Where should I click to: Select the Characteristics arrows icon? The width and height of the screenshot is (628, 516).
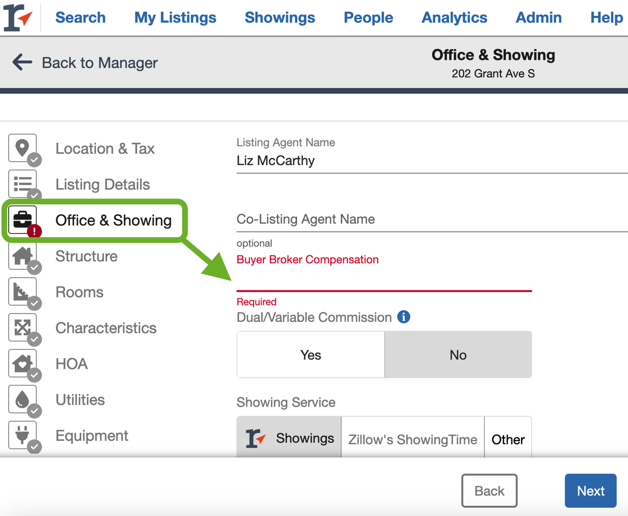tap(23, 328)
